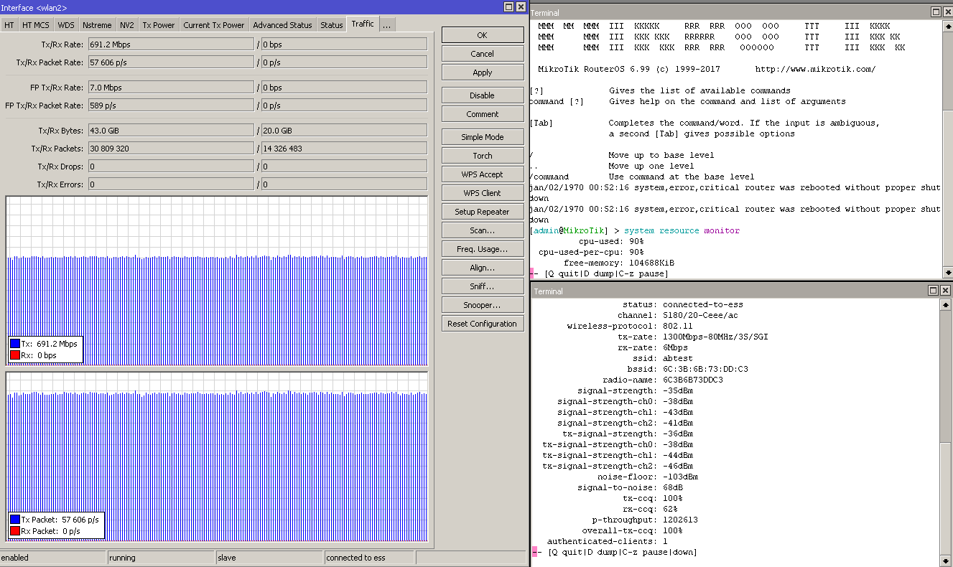The height and width of the screenshot is (567, 953).
Task: Click the OK button
Action: [x=482, y=35]
